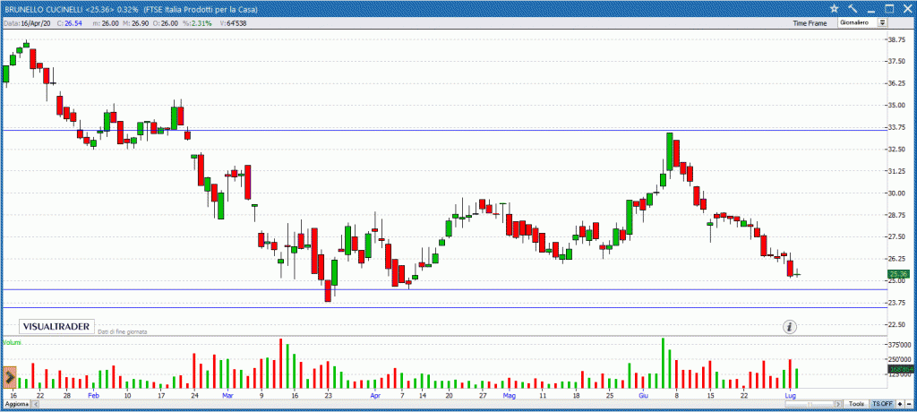Select the blue horizontal line near 33.75
Screen dimensions: 917x412
444,130
